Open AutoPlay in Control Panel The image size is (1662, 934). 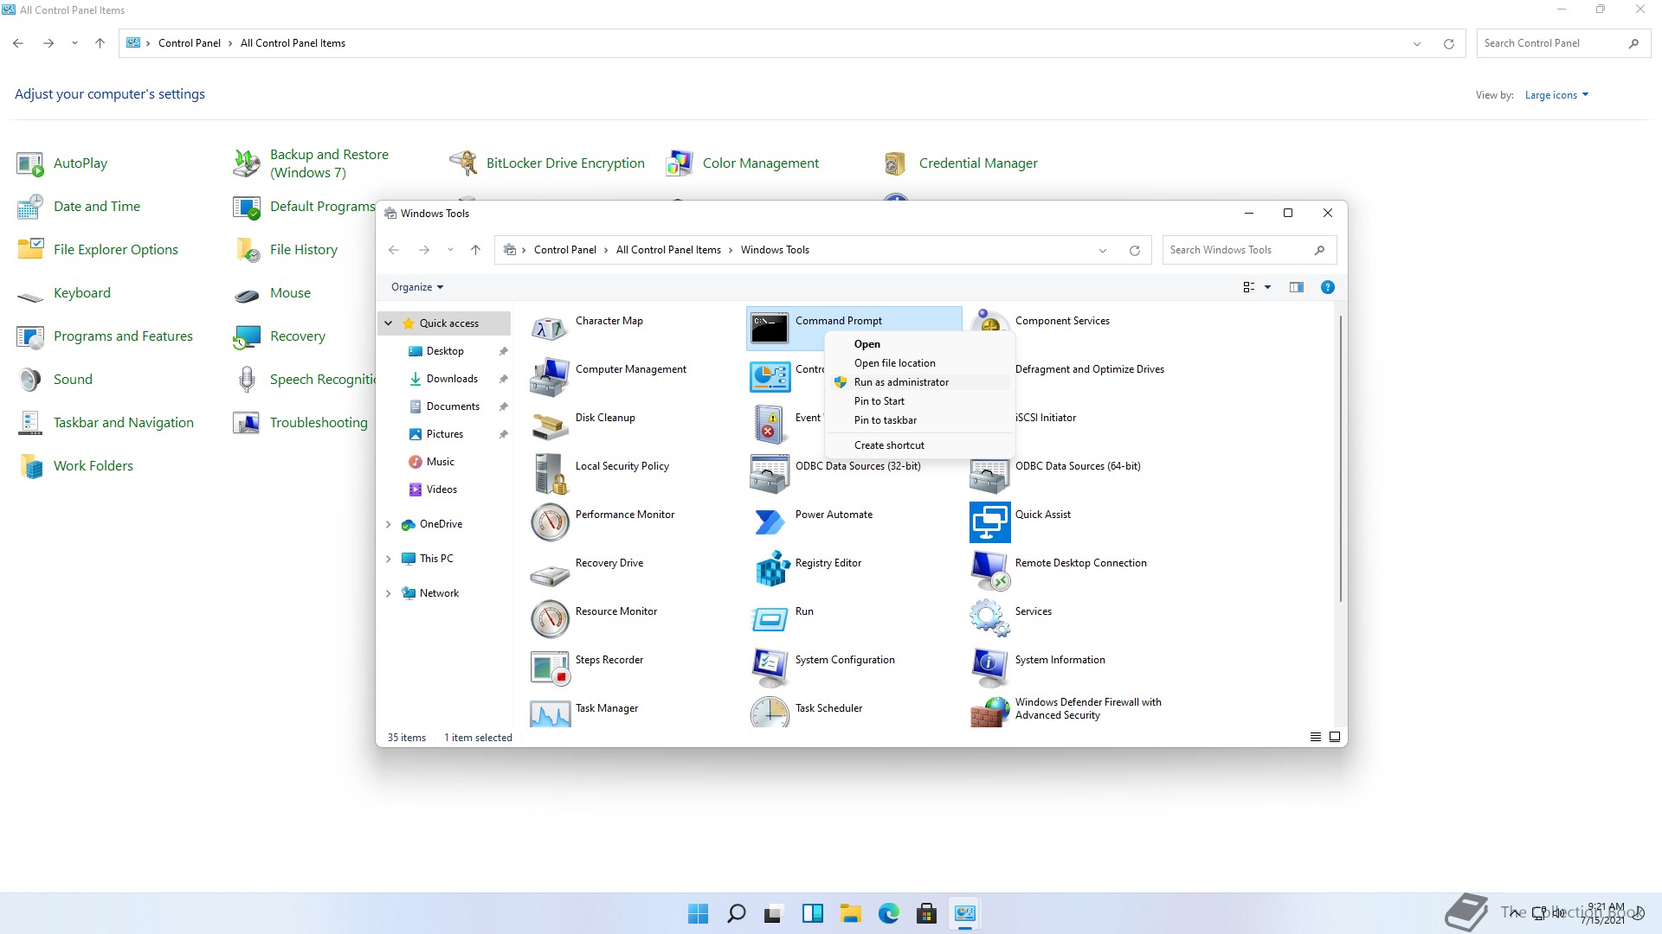[62, 163]
